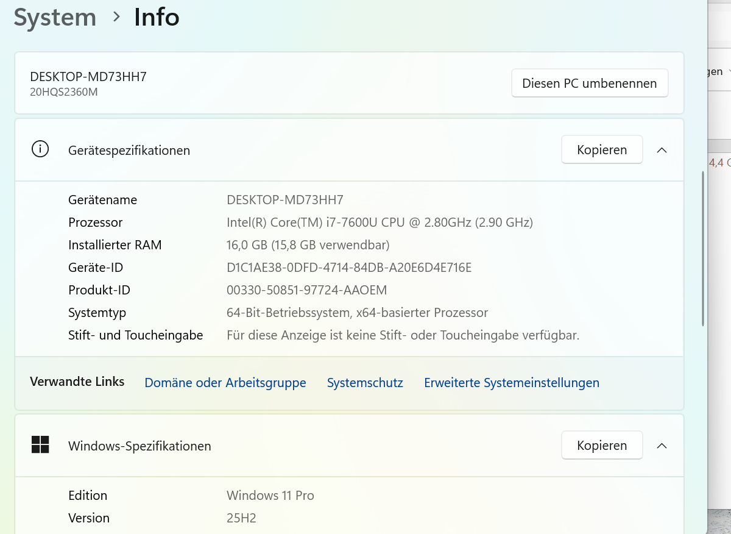Click the Systemtyp label

coord(97,313)
